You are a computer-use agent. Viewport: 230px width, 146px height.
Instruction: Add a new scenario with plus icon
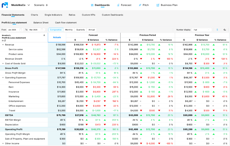47,5
